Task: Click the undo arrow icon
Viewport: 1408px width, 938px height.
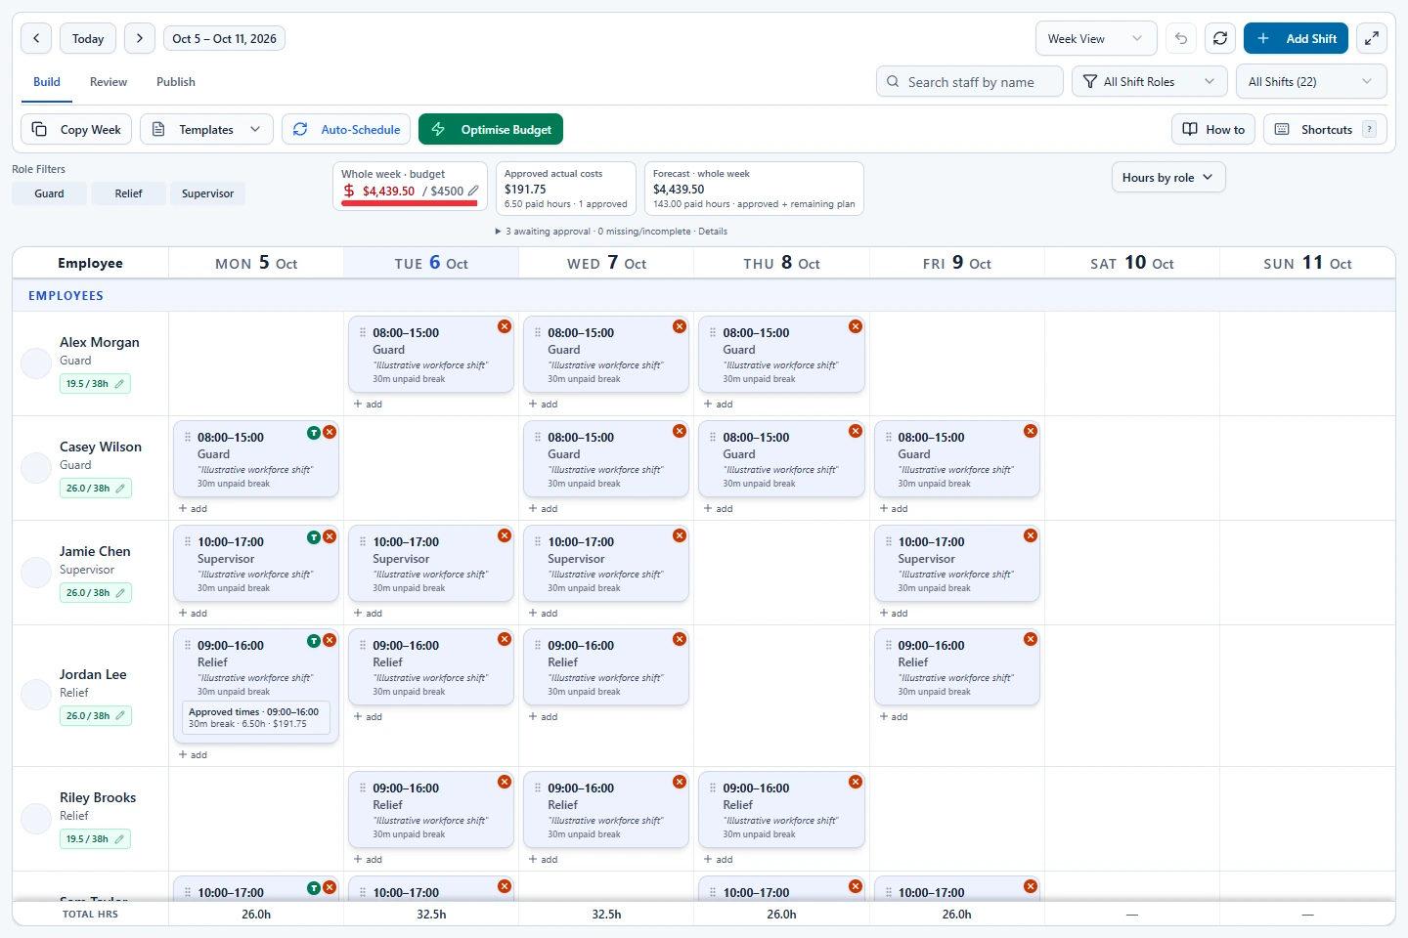Action: pos(1181,39)
